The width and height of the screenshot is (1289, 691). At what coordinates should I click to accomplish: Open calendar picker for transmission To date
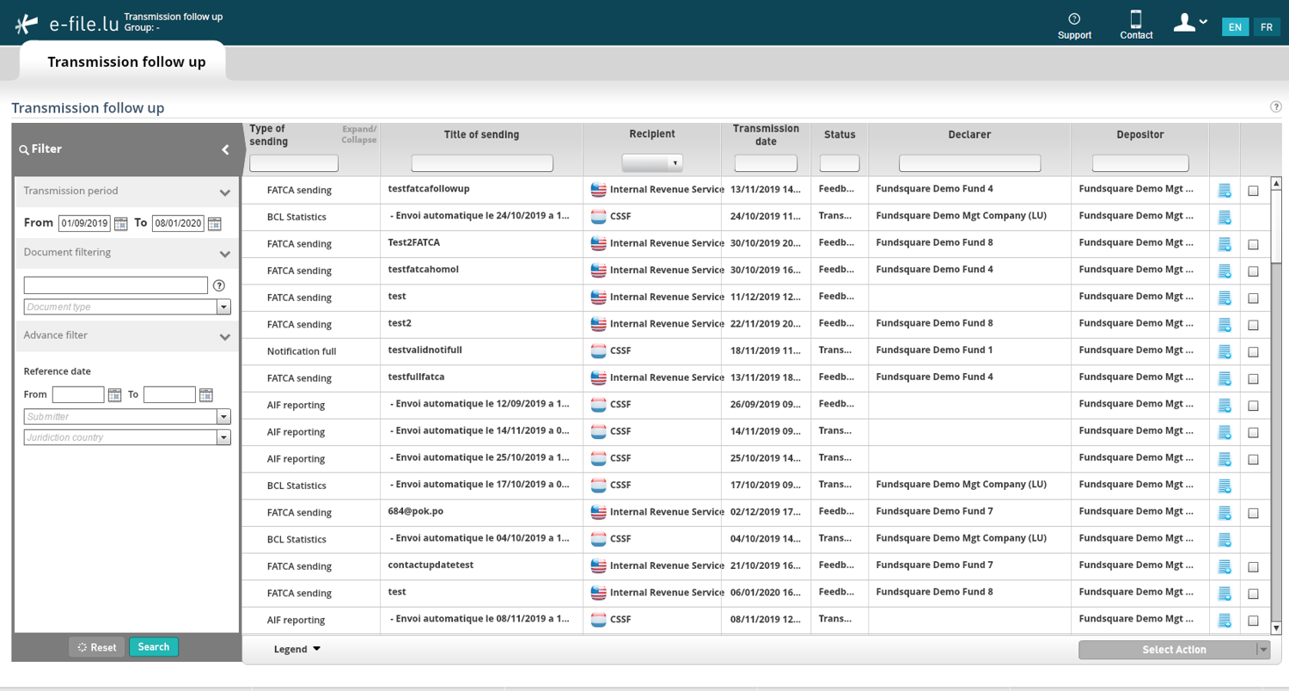tap(214, 223)
